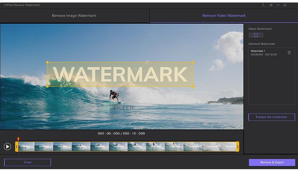
Task: Click the top-left handle of the watermark selection box
Action: (47, 62)
